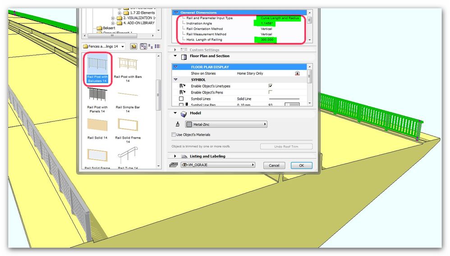450x256 pixels.
Task: Select Rail Tube 14 object
Action: click(128, 157)
